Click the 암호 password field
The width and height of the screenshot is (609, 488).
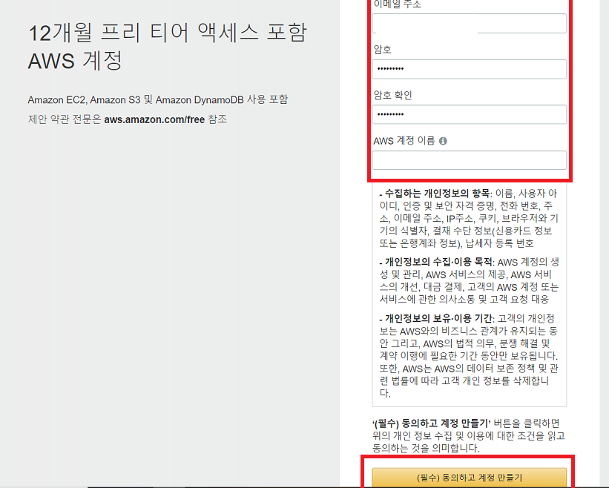click(470, 69)
